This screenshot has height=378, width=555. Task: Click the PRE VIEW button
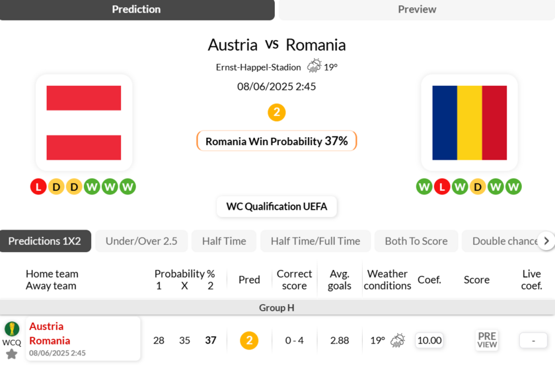pyautogui.click(x=487, y=340)
